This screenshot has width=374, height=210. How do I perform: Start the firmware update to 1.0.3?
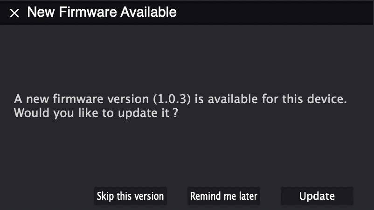[317, 196]
